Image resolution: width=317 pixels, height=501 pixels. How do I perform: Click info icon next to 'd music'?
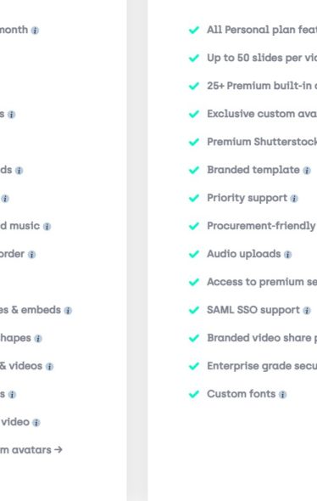pyautogui.click(x=47, y=227)
